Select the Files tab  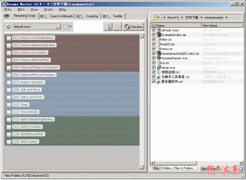click(156, 168)
